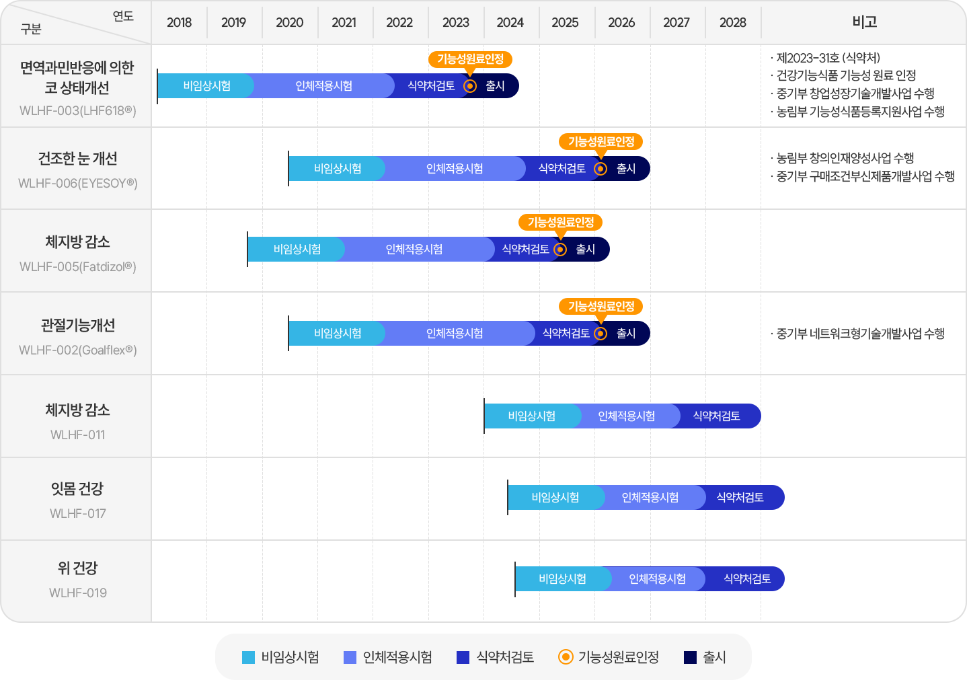Select the 식약처검토 segment in WLHF-002 row
967x680 pixels.
[566, 334]
